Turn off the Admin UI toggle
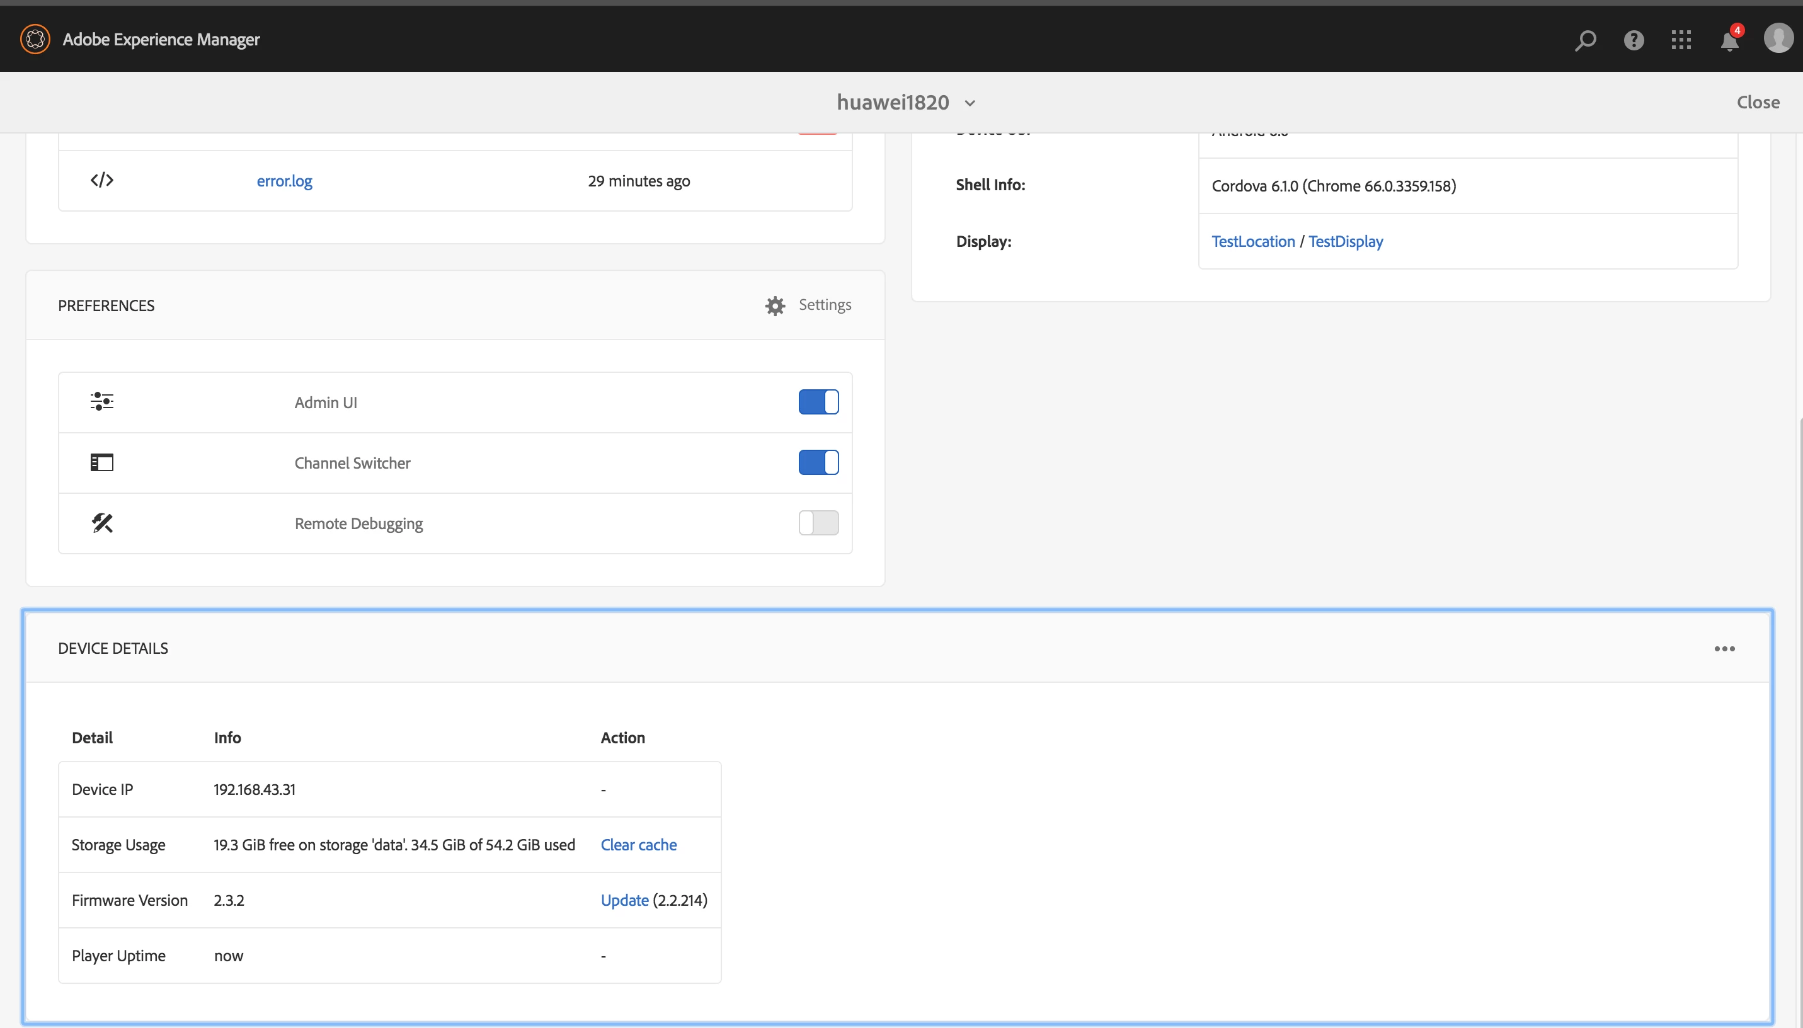The image size is (1803, 1028). (x=818, y=402)
